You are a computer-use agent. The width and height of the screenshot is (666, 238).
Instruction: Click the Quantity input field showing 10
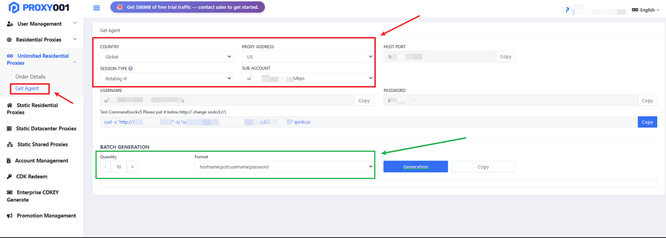(119, 167)
